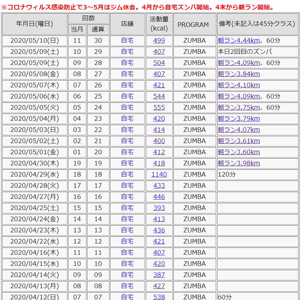The width and height of the screenshot is (300, 300).
Task: Open 朝ラン3.79km run link
Action: [239, 118]
